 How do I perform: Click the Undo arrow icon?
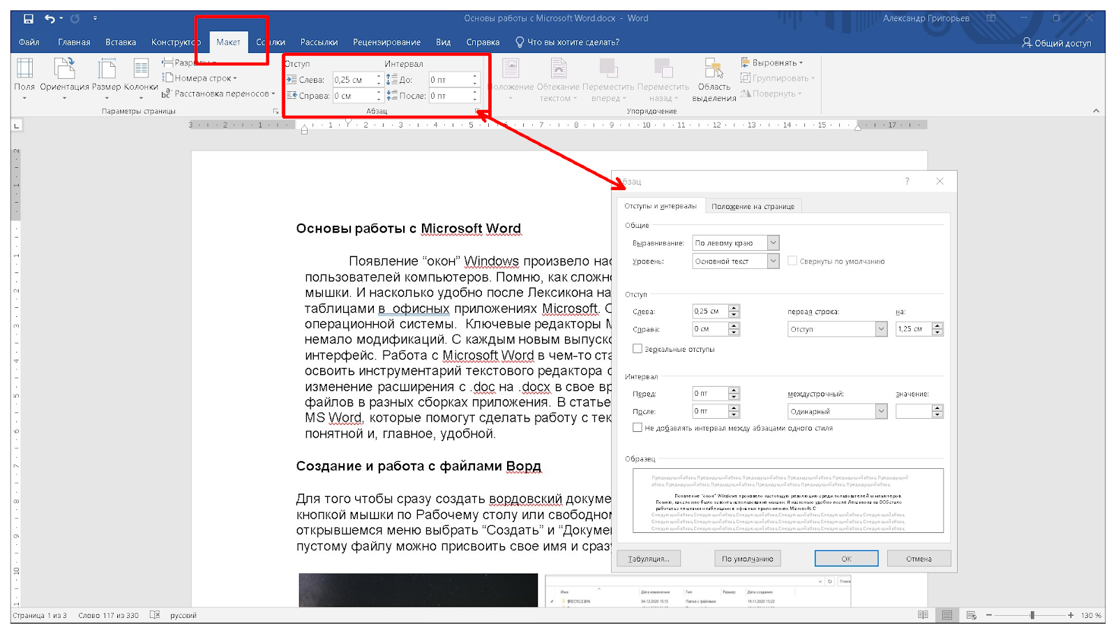[x=50, y=19]
